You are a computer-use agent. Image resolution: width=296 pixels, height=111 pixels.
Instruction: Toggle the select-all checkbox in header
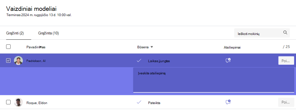point(8,47)
